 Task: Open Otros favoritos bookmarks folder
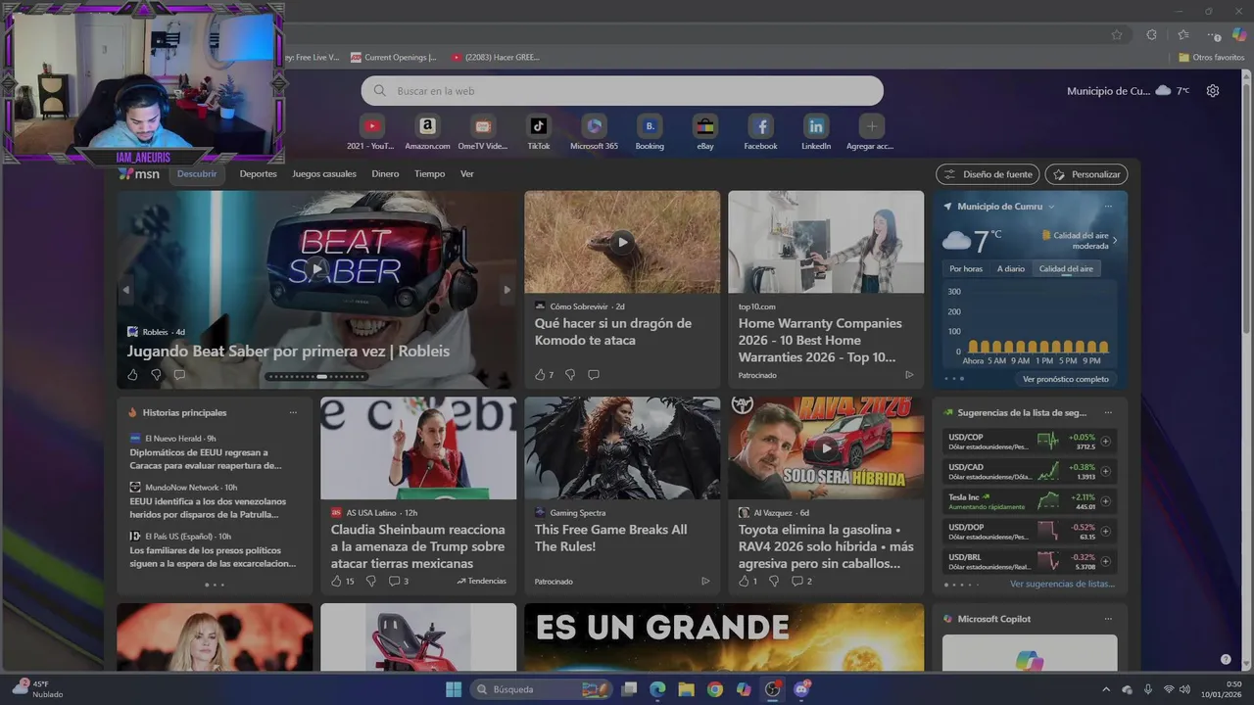(x=1212, y=57)
